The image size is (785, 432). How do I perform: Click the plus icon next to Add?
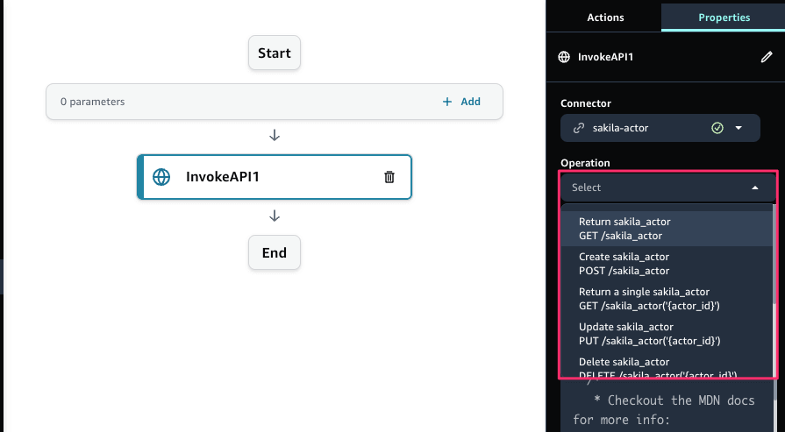click(447, 102)
